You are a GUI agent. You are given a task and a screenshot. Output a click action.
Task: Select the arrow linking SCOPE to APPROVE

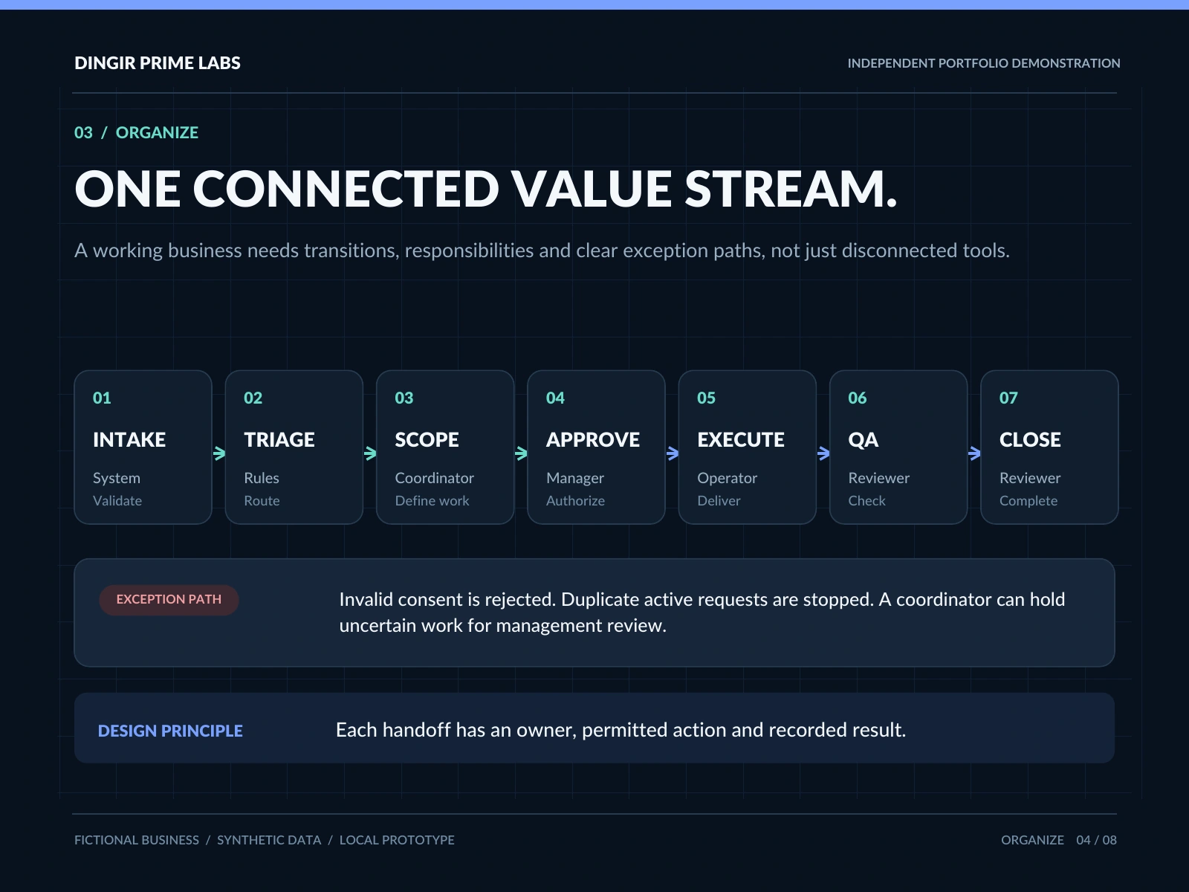pos(521,453)
